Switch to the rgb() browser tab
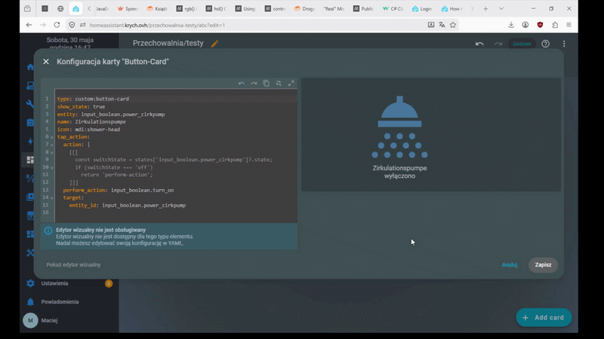 pyautogui.click(x=186, y=8)
